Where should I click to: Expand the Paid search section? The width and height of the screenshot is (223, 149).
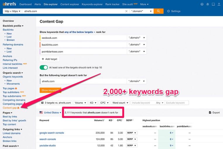point(11,146)
